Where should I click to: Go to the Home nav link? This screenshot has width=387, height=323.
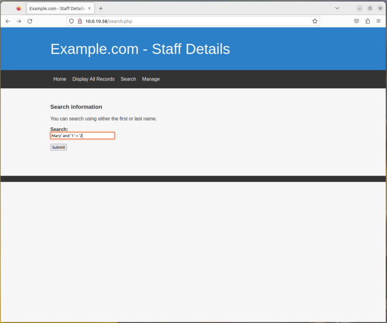pos(60,79)
